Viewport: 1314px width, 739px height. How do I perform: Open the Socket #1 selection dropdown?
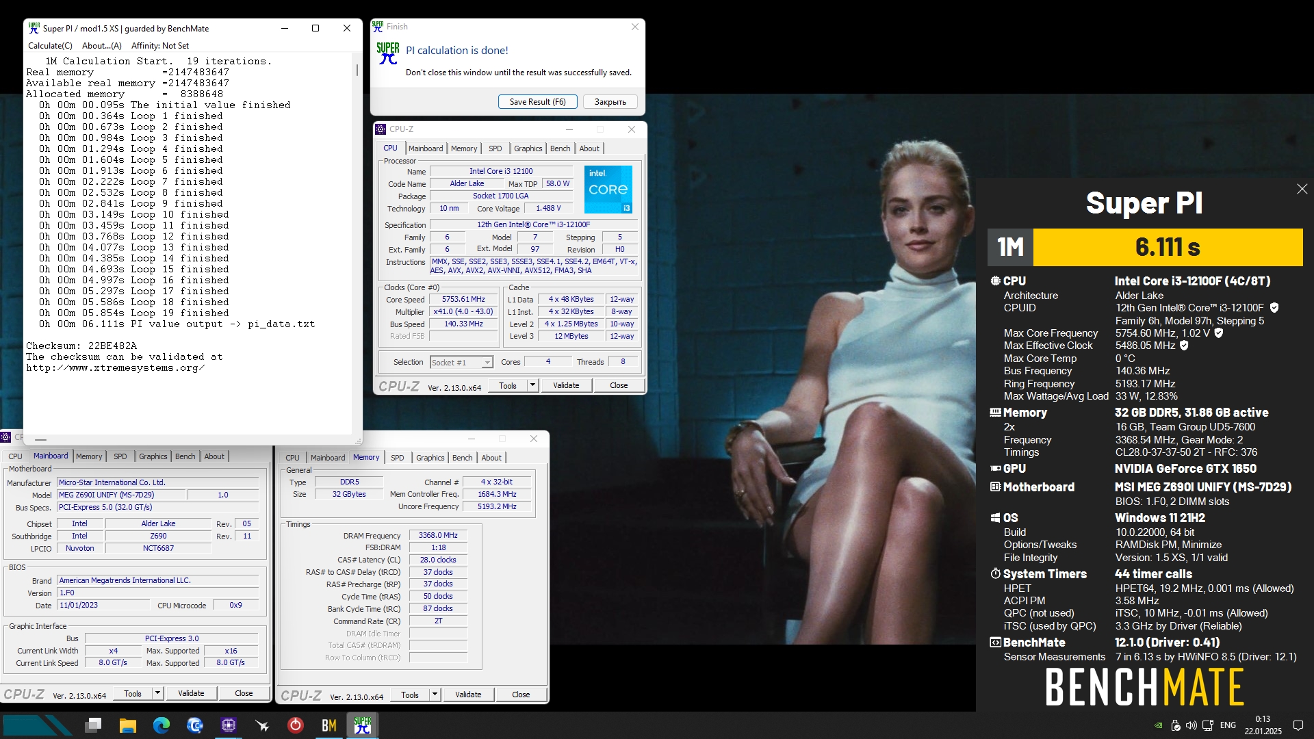pyautogui.click(x=461, y=363)
